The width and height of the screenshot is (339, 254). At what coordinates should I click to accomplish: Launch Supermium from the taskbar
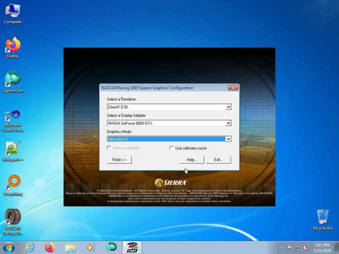[111, 247]
